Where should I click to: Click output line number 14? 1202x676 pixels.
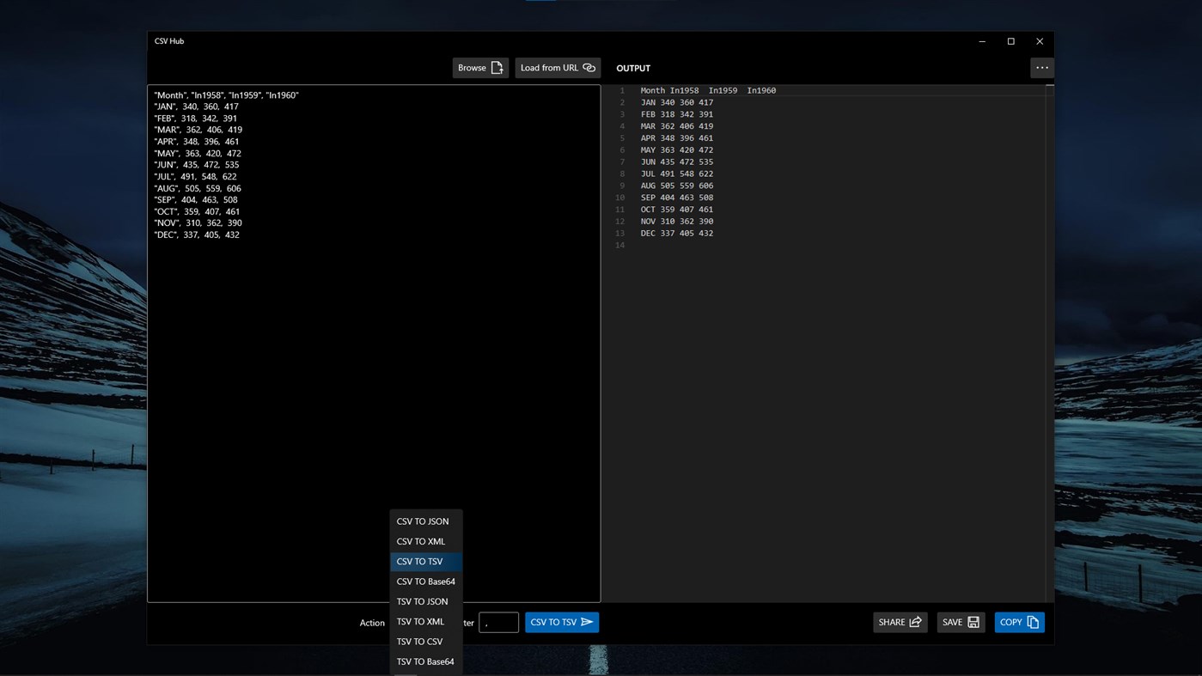619,246
